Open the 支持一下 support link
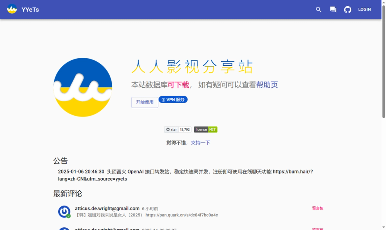Screen dimensions: 386x230 pyautogui.click(x=200, y=143)
